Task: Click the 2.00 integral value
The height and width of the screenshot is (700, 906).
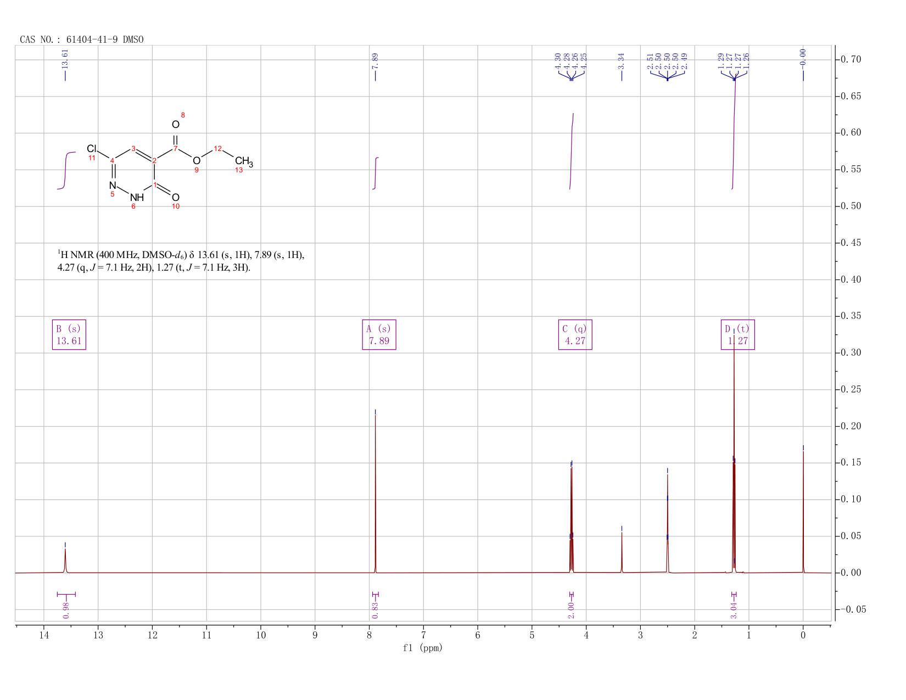Action: [571, 610]
